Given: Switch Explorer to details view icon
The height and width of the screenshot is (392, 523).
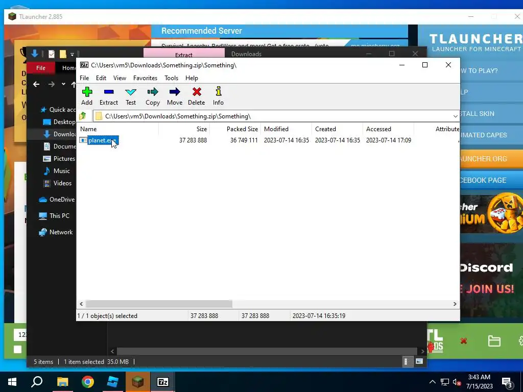Looking at the screenshot, I should pyautogui.click(x=406, y=362).
